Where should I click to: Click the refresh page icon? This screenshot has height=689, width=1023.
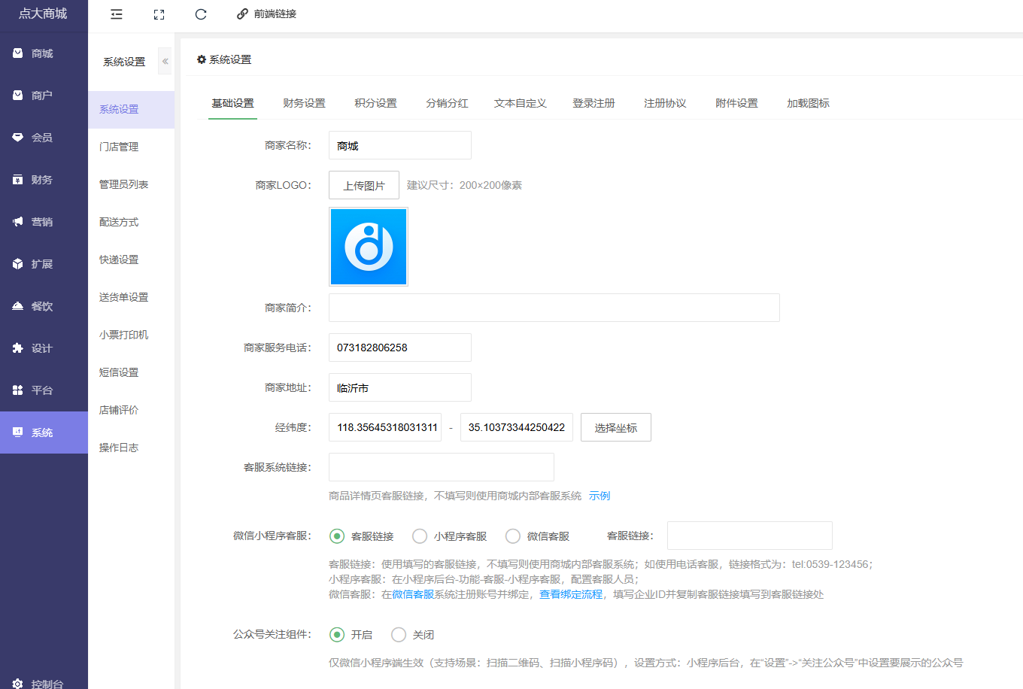(201, 14)
